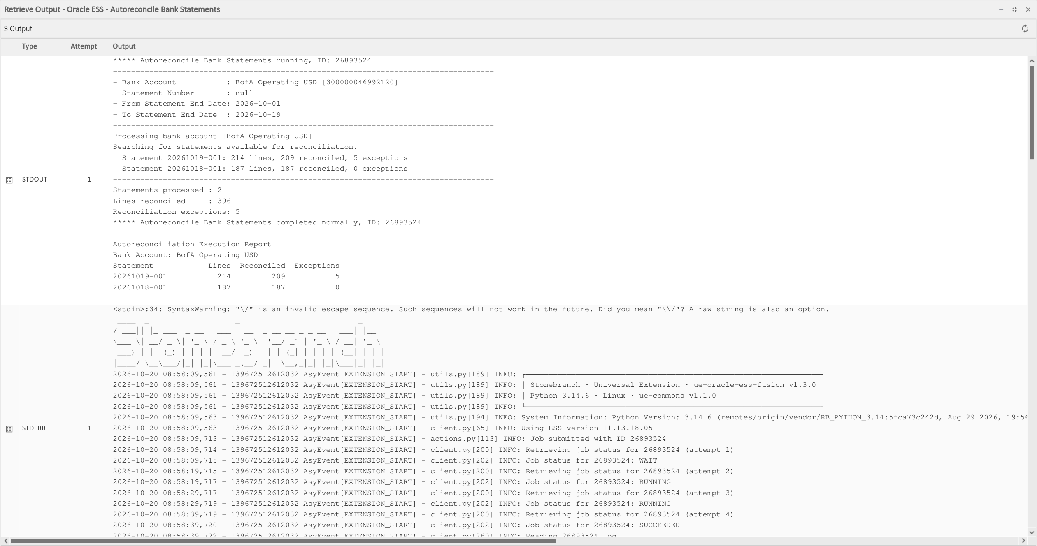Click the 'Statements processed : 2' line
Viewport: 1037px width, 546px height.
167,190
